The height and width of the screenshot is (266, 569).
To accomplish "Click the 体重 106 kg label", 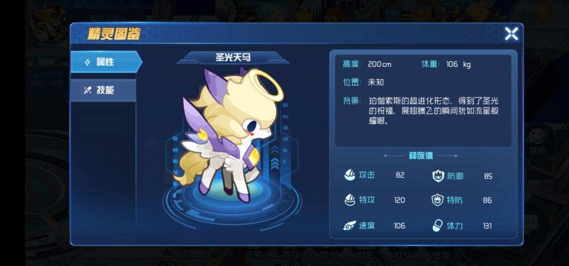I will (x=446, y=64).
